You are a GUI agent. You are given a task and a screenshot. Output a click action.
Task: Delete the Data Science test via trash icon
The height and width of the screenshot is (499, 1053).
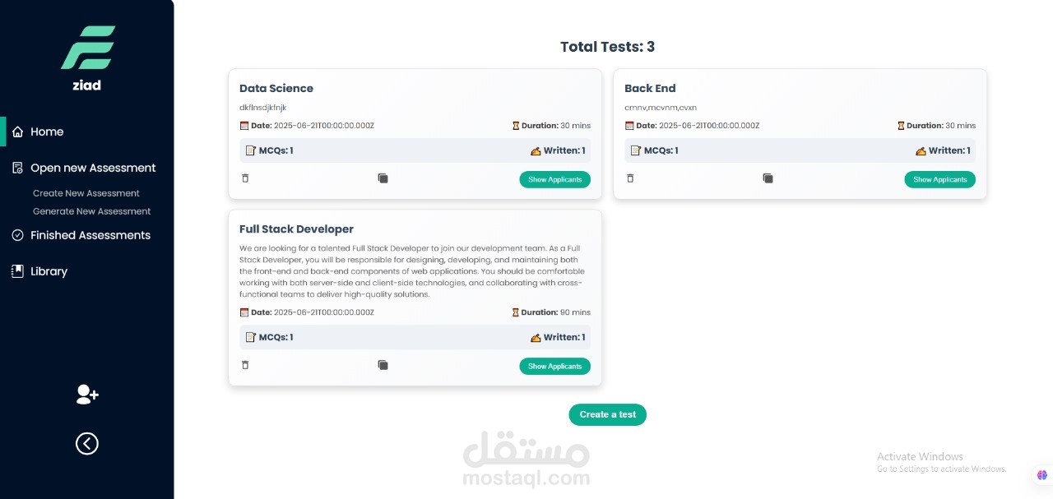click(x=245, y=178)
